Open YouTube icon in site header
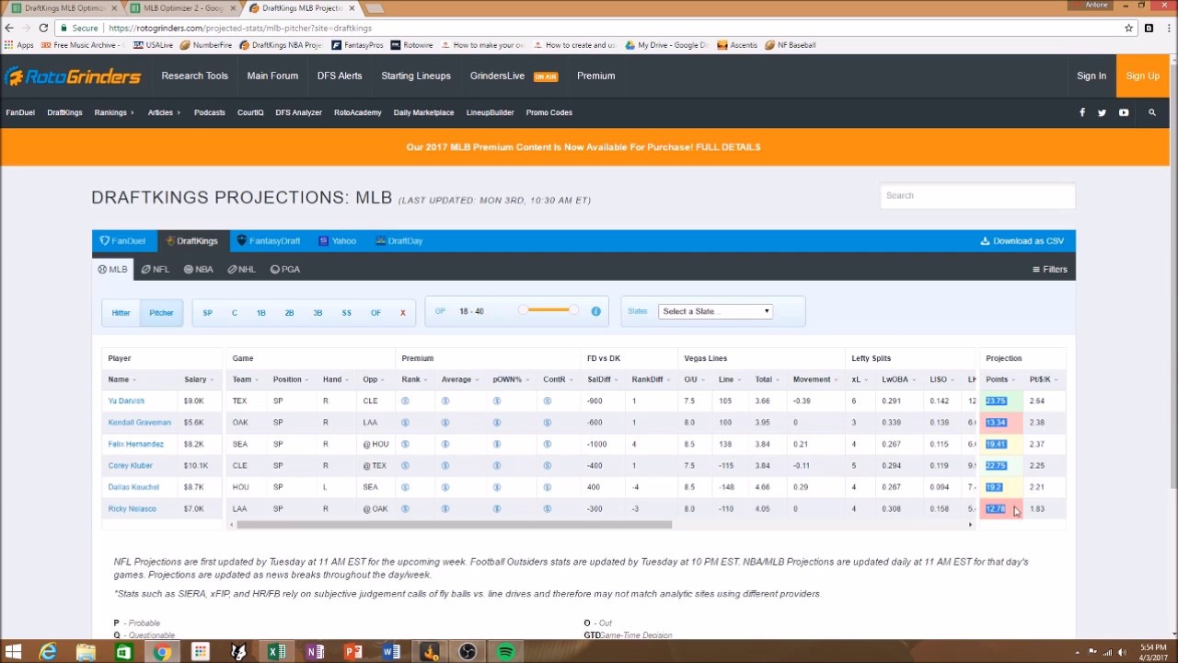Screen dimensions: 1178x663 coord(1124,112)
